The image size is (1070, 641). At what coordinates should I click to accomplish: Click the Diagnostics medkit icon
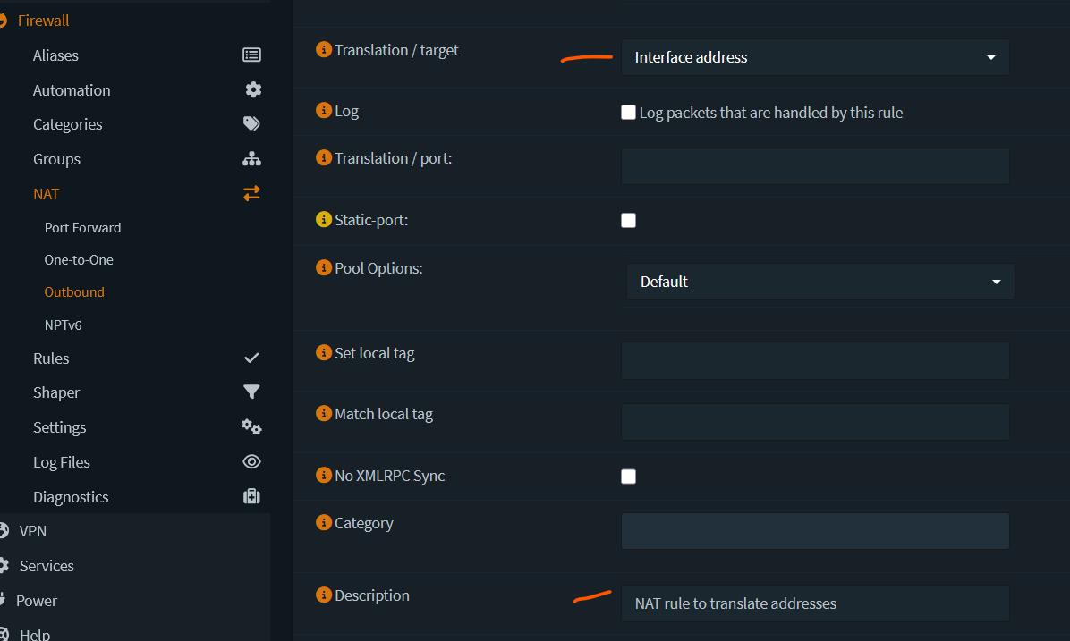tap(251, 496)
